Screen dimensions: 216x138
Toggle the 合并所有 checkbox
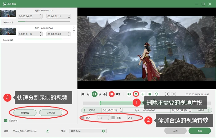(6, 120)
